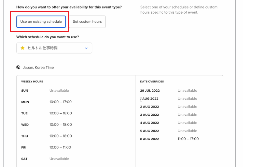Select the 8 AUG 2022 override entry

149,139
